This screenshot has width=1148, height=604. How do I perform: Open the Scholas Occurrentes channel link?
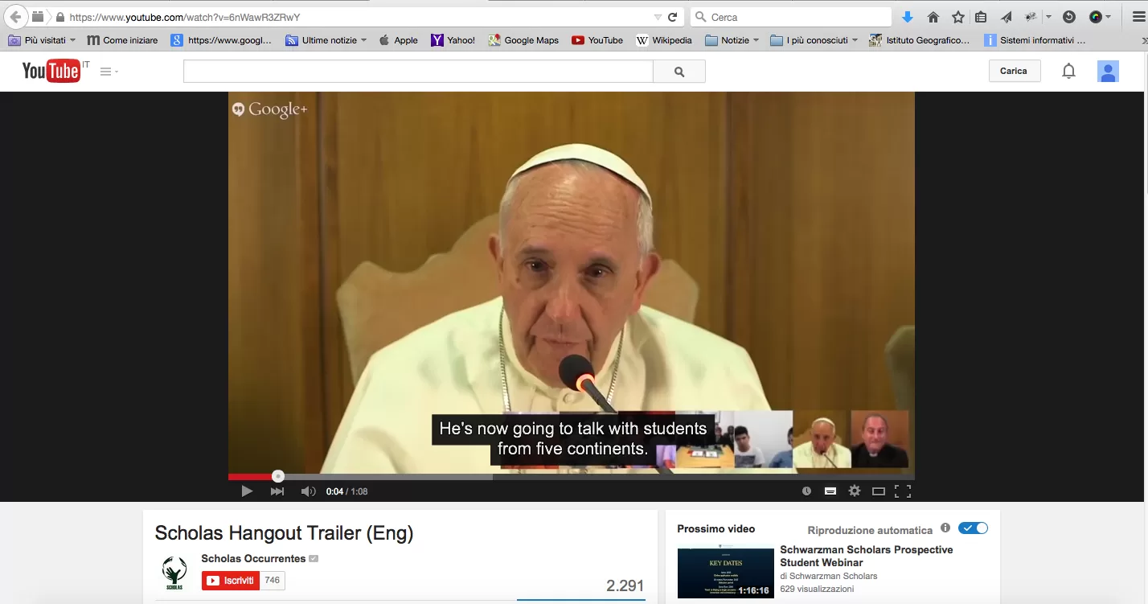(x=253, y=559)
